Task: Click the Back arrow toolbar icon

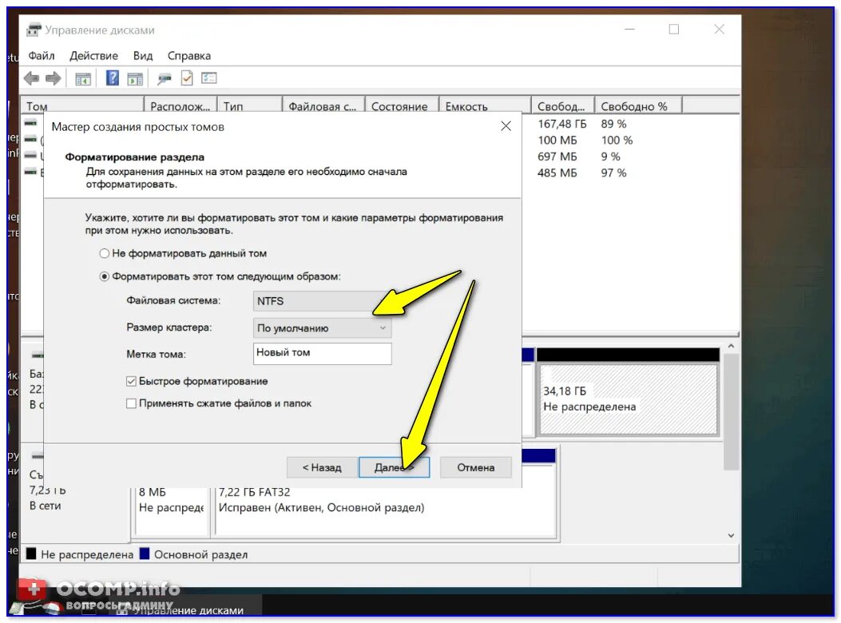Action: coord(32,78)
